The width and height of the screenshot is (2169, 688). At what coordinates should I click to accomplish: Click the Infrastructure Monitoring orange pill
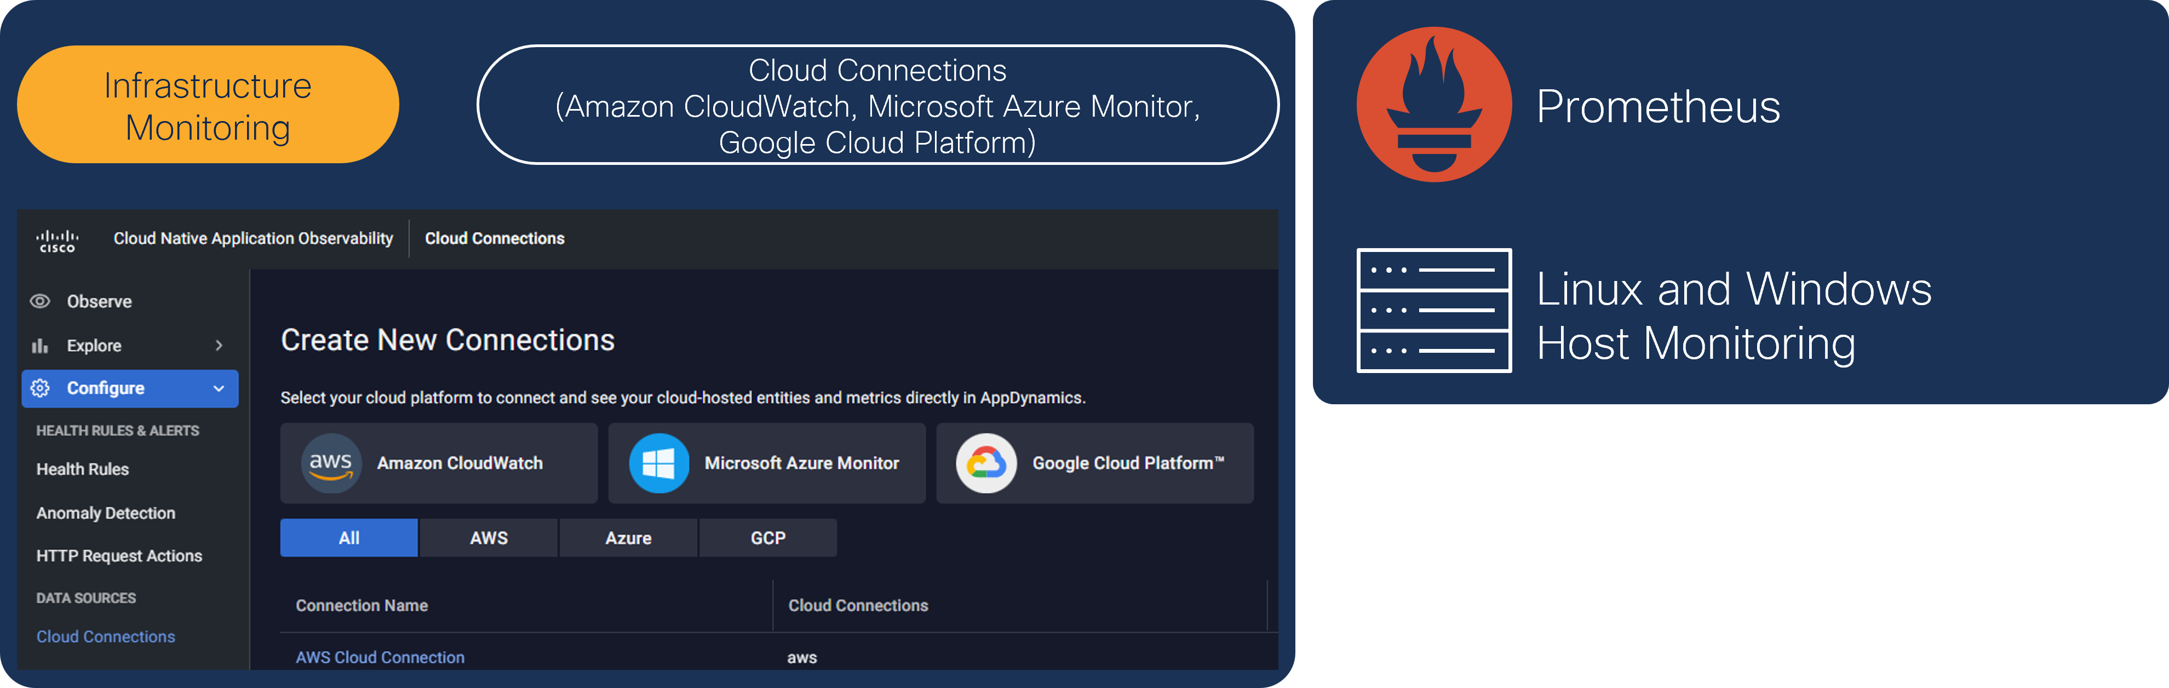[207, 105]
